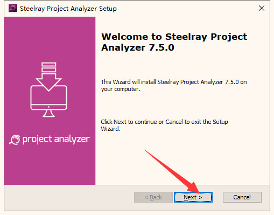Click the red annotation arrow
274x215 pixels.
point(172,171)
